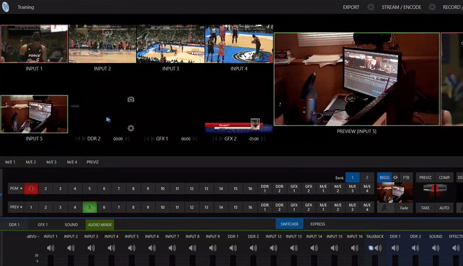Click the STREAM / ENCODE button

(x=401, y=7)
